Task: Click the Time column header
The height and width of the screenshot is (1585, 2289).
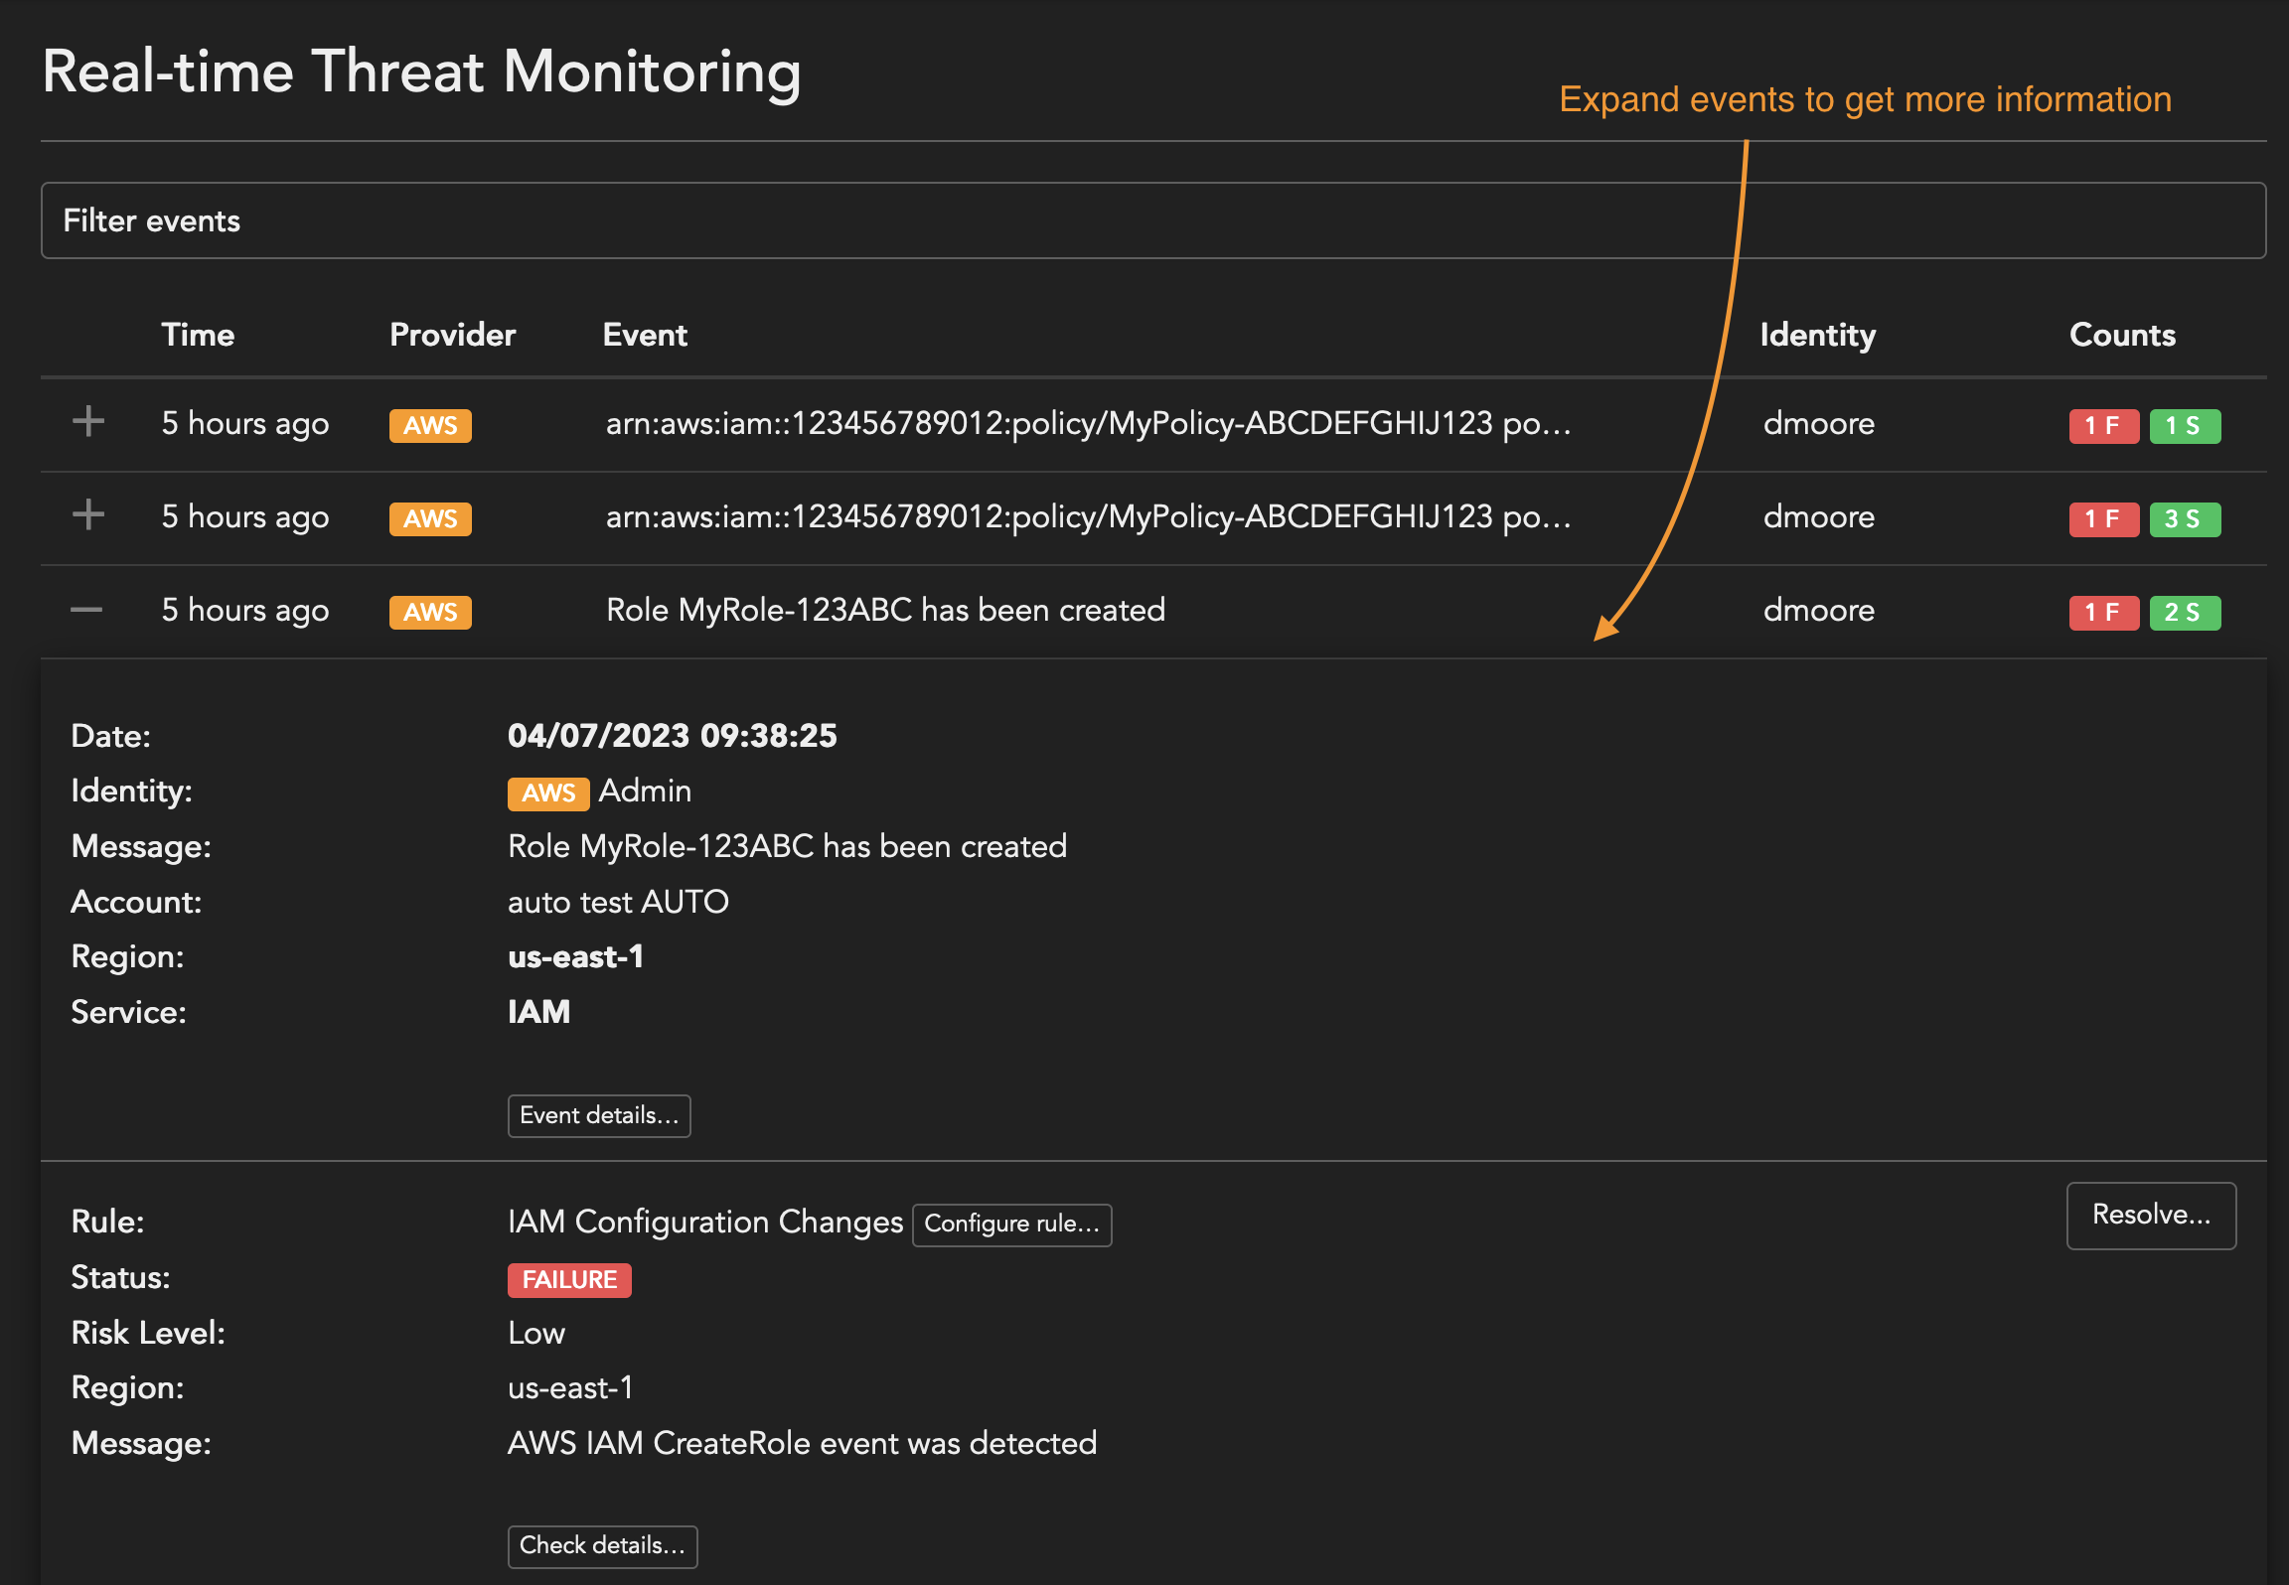Action: click(x=198, y=335)
